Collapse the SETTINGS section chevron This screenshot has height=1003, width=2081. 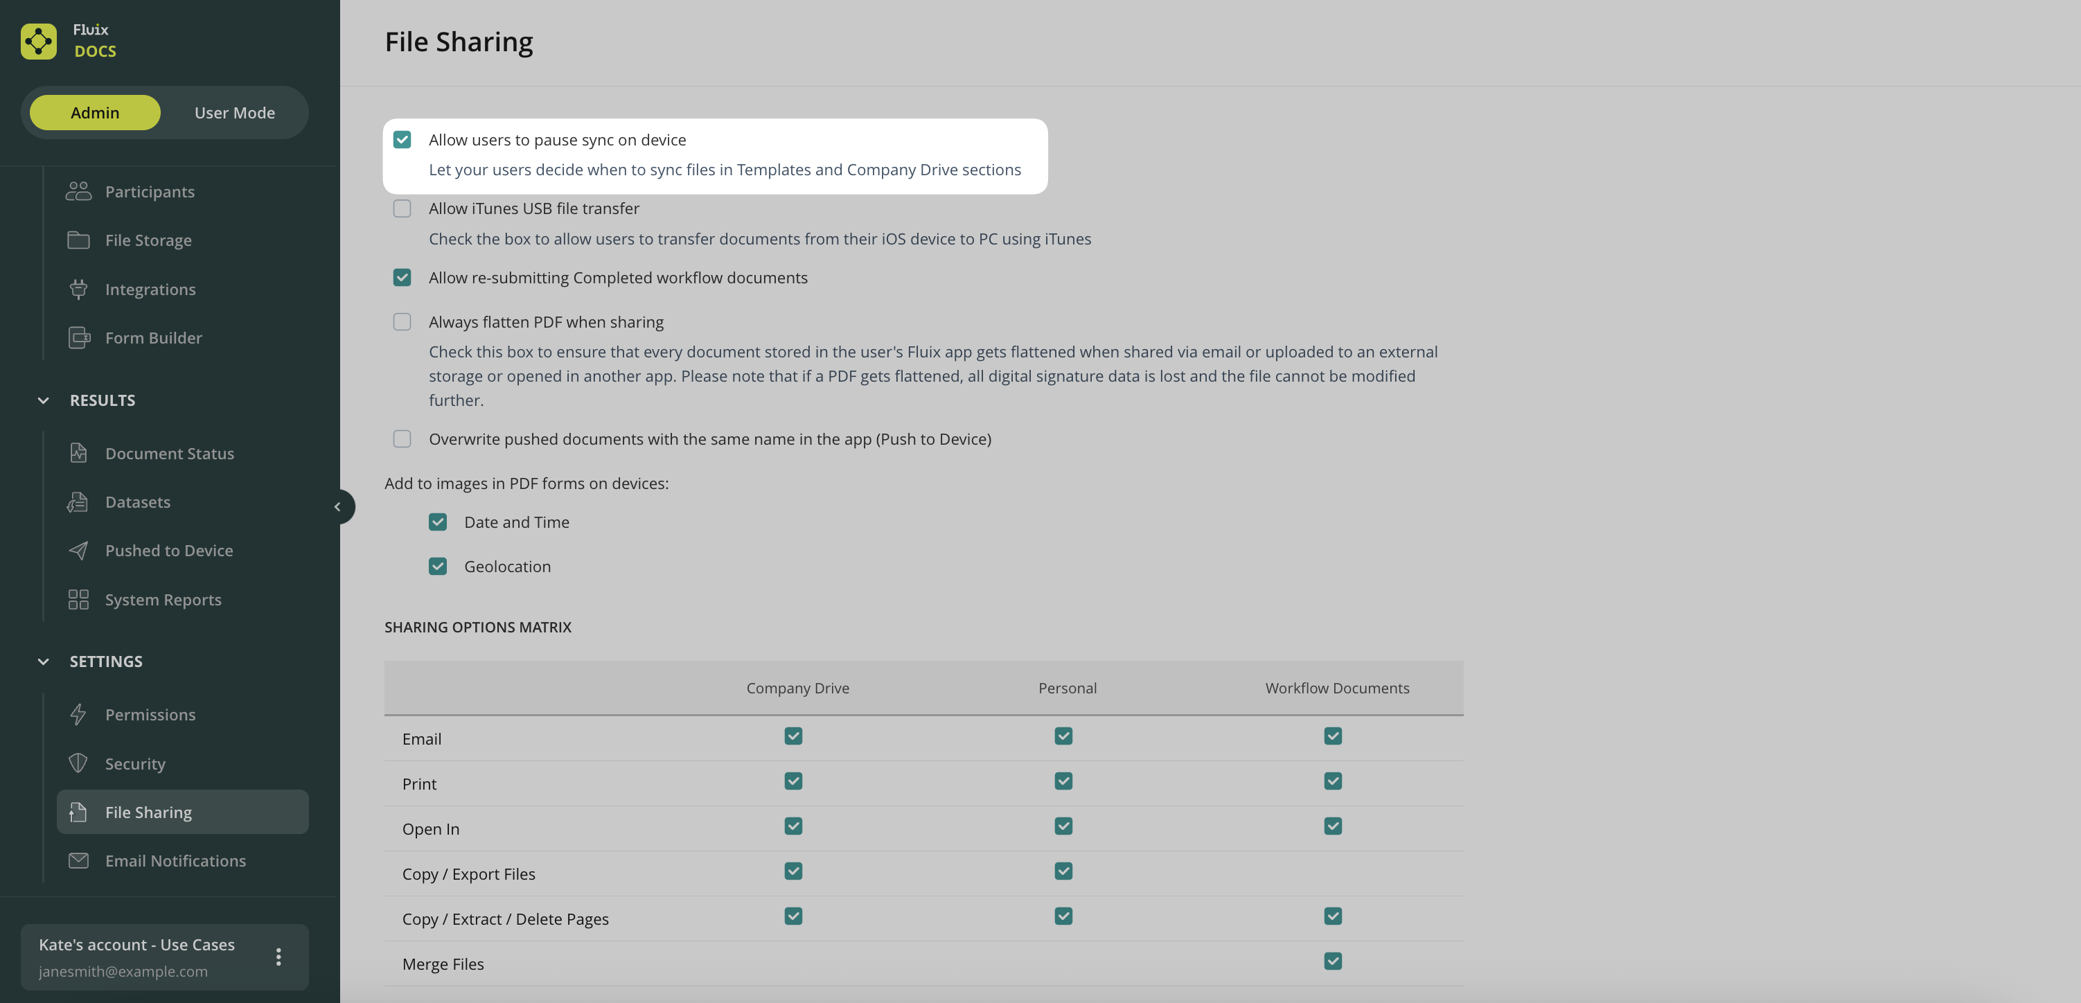[44, 662]
